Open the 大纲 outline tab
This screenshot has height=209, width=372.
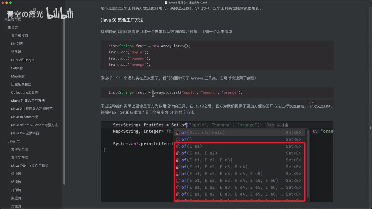(x=32, y=10)
